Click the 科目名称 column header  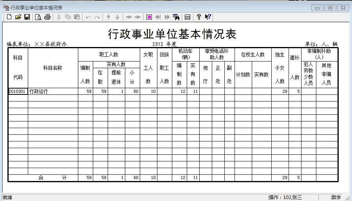pos(52,68)
